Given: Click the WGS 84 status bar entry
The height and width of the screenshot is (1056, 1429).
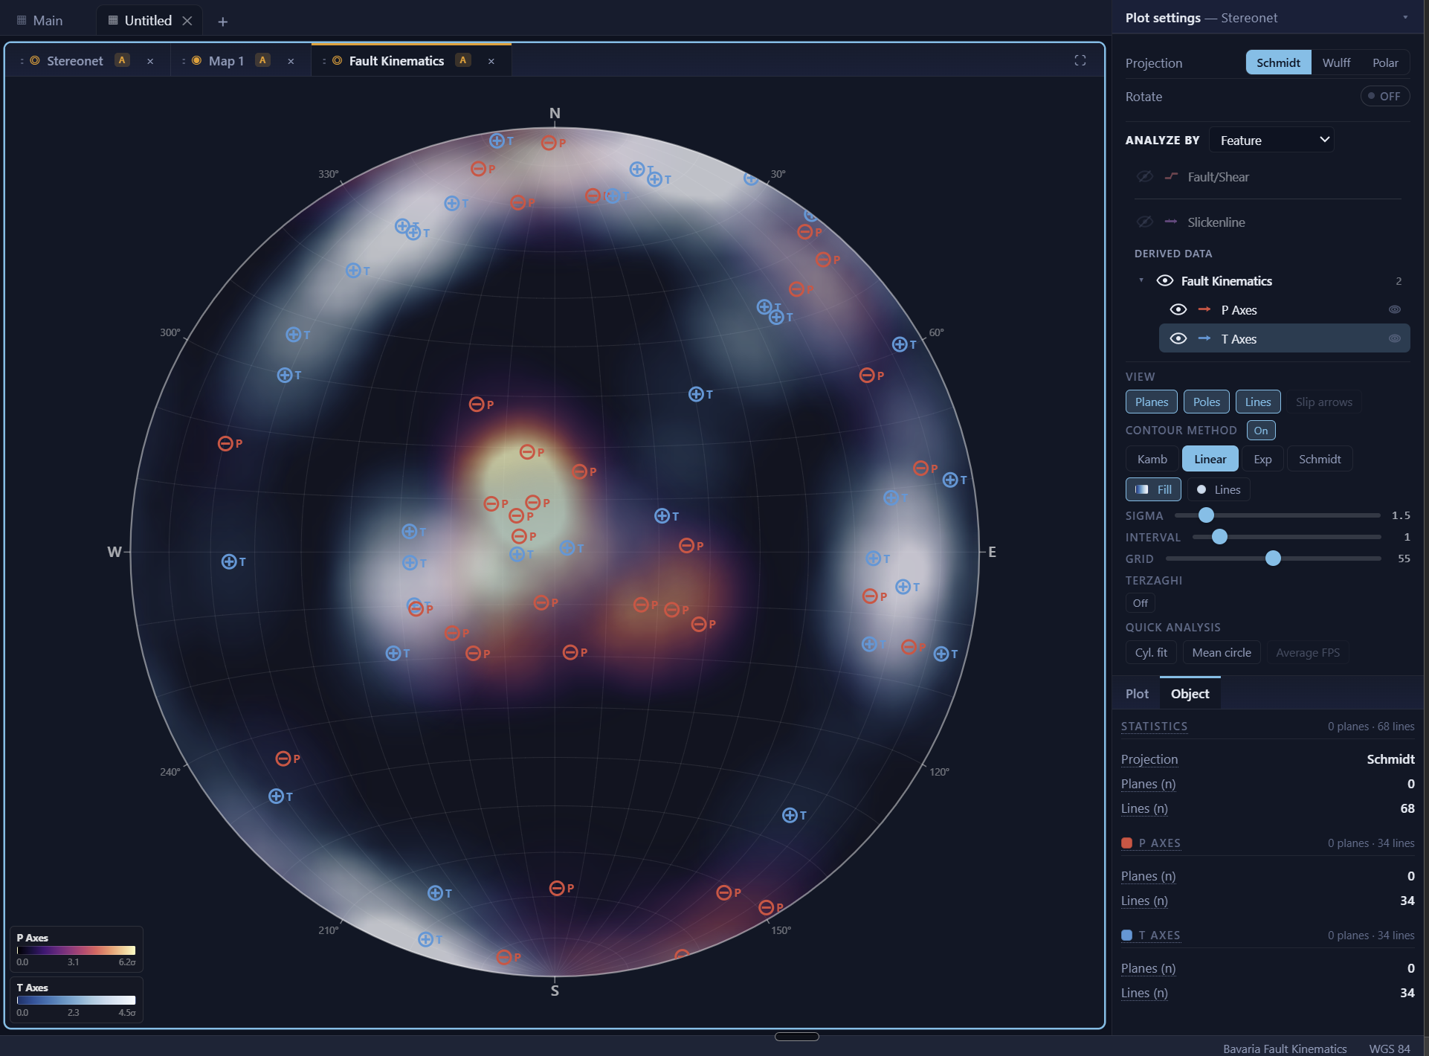Looking at the screenshot, I should pyautogui.click(x=1389, y=1049).
